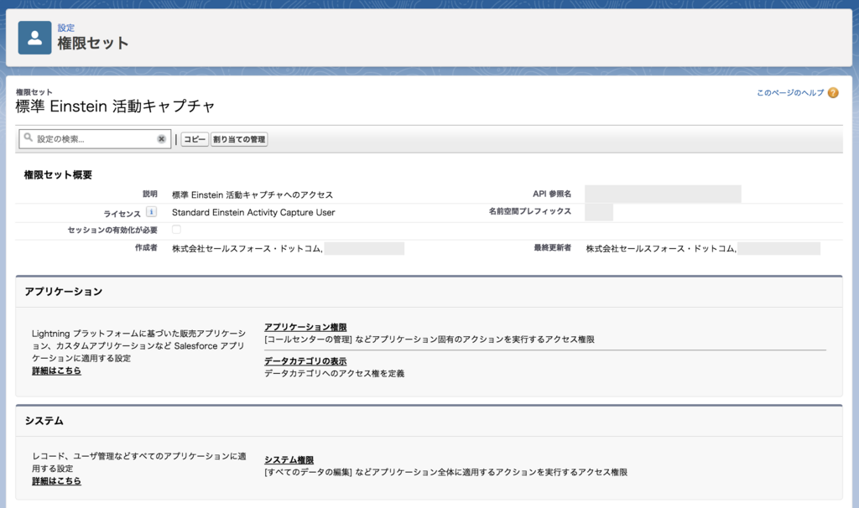Click the magnifier icon in search box
Screen dimensions: 859x508
click(x=28, y=138)
